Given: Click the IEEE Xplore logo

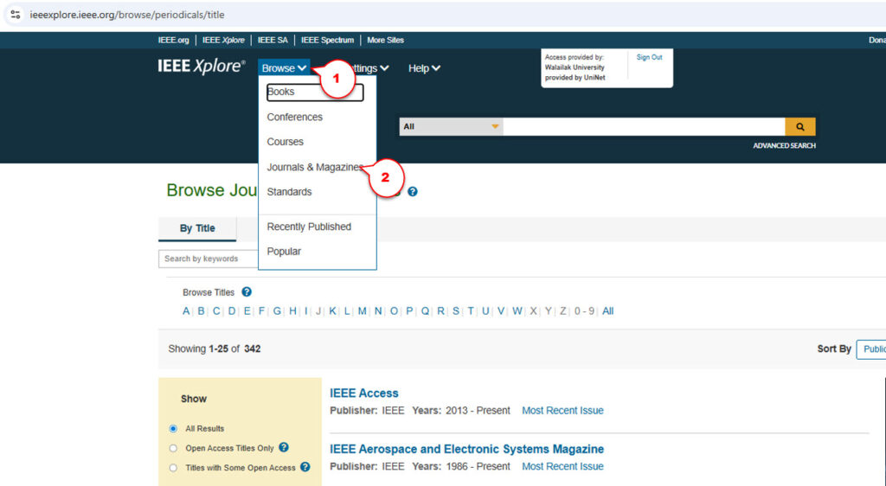Looking at the screenshot, I should coord(202,67).
